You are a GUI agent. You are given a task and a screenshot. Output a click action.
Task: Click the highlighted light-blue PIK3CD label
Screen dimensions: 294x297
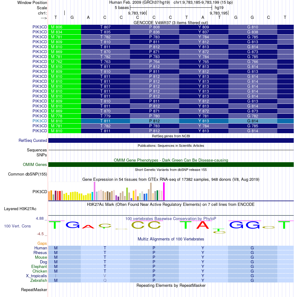point(40,121)
